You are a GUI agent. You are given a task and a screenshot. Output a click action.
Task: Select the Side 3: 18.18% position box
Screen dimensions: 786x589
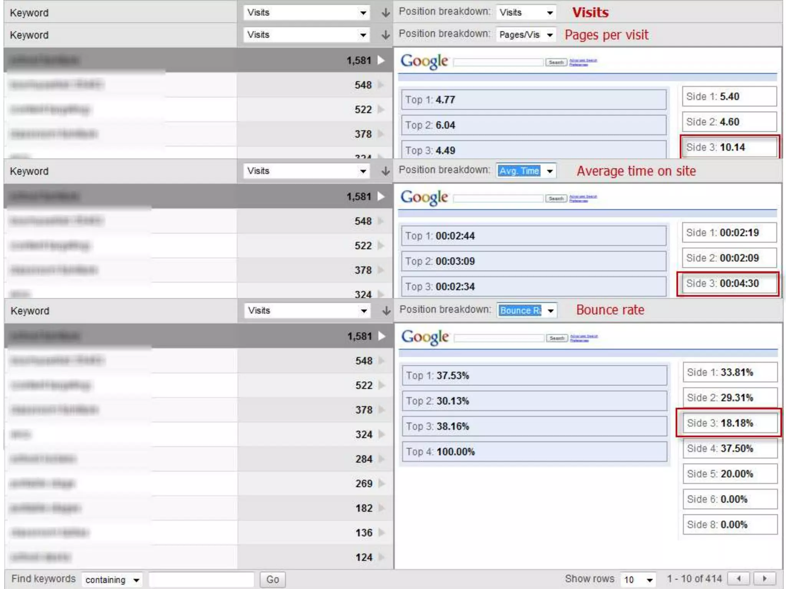[729, 423]
